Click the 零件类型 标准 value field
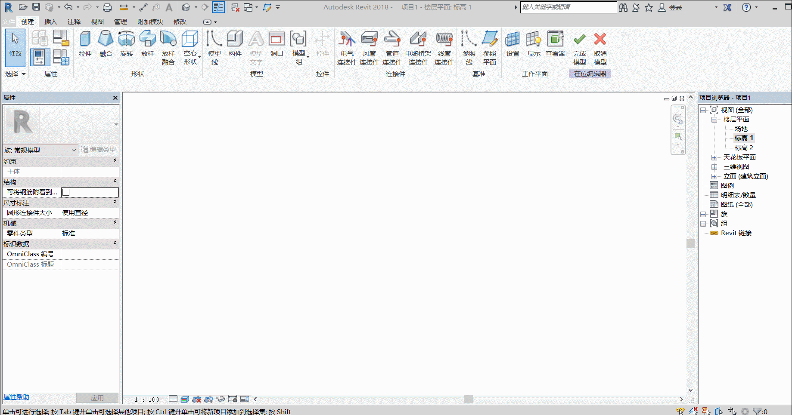Viewport: 792px width, 415px height. (x=90, y=234)
